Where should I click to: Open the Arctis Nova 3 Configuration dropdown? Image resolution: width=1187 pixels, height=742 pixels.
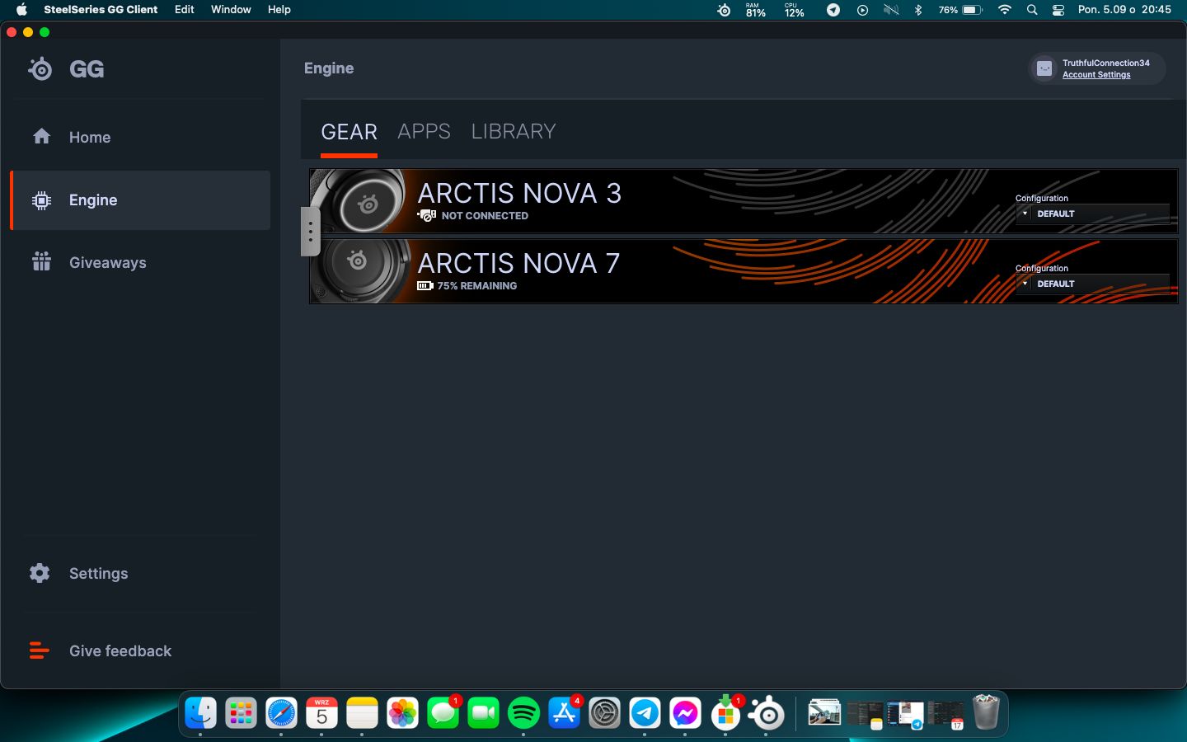point(1092,214)
